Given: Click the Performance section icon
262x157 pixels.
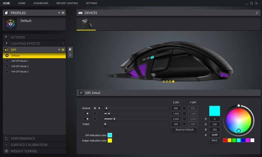Looking at the screenshot, I should point(6,138).
